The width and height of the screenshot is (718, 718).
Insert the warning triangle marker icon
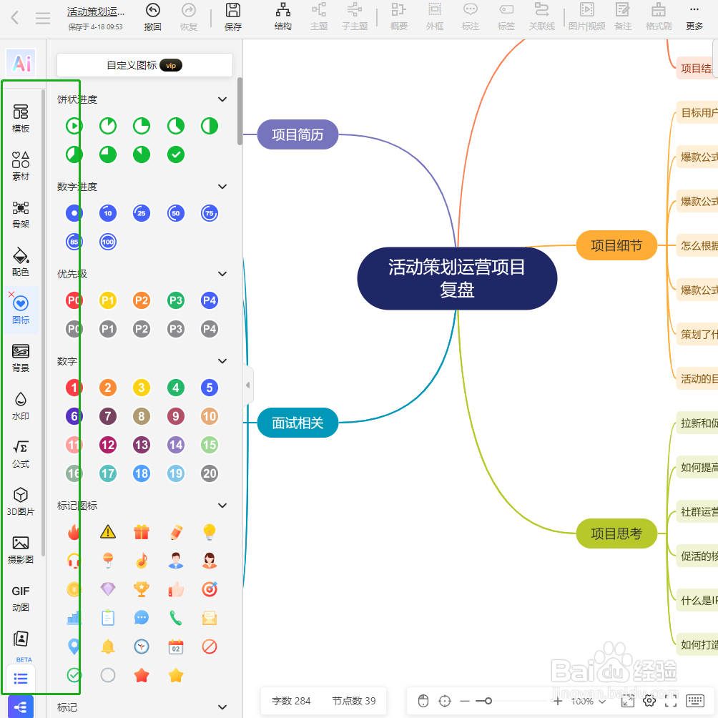coord(108,531)
